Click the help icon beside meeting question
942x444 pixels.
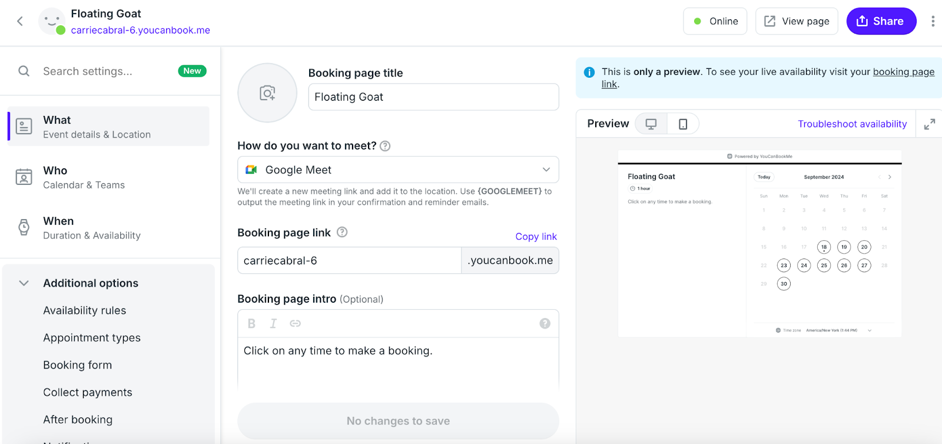pos(385,146)
